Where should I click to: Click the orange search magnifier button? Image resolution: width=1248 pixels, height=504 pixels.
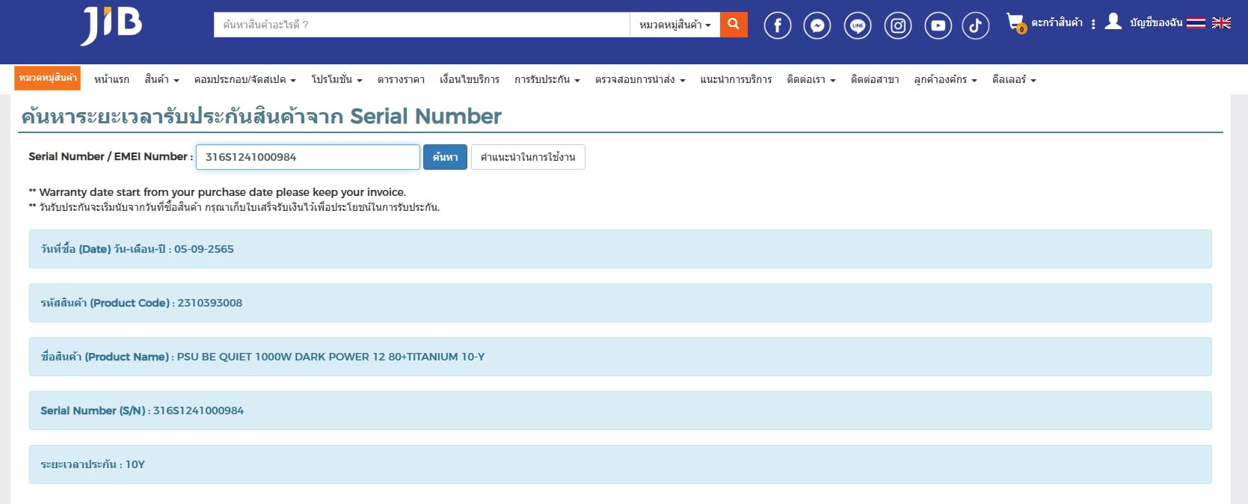734,25
